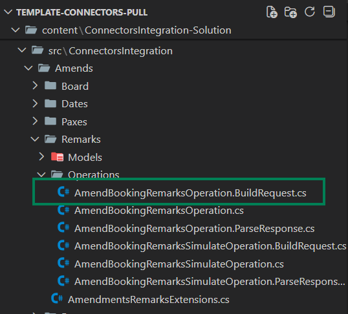Open AmendmentsRemarksExtensions.cs file
348x314 pixels.
pos(149,300)
